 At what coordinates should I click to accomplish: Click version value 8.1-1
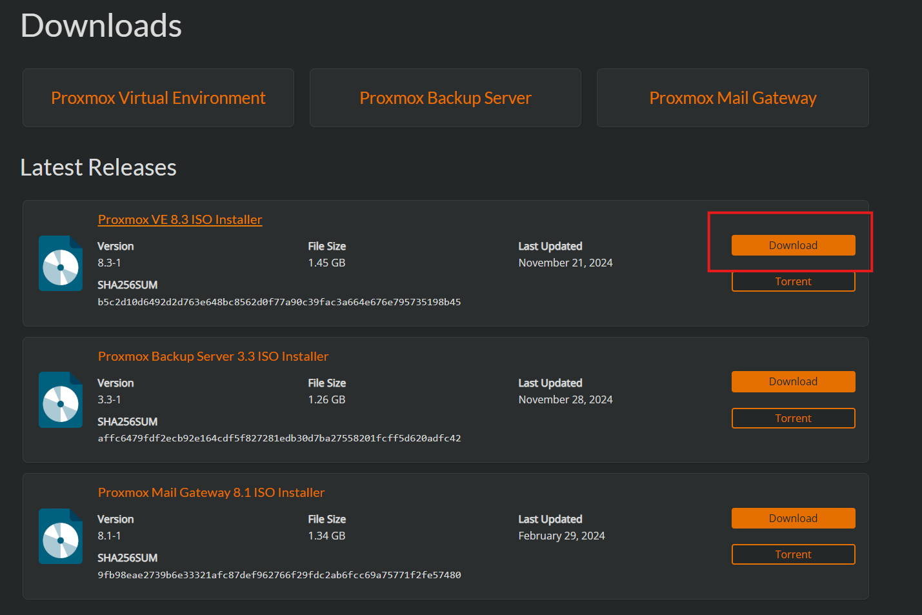pos(109,536)
